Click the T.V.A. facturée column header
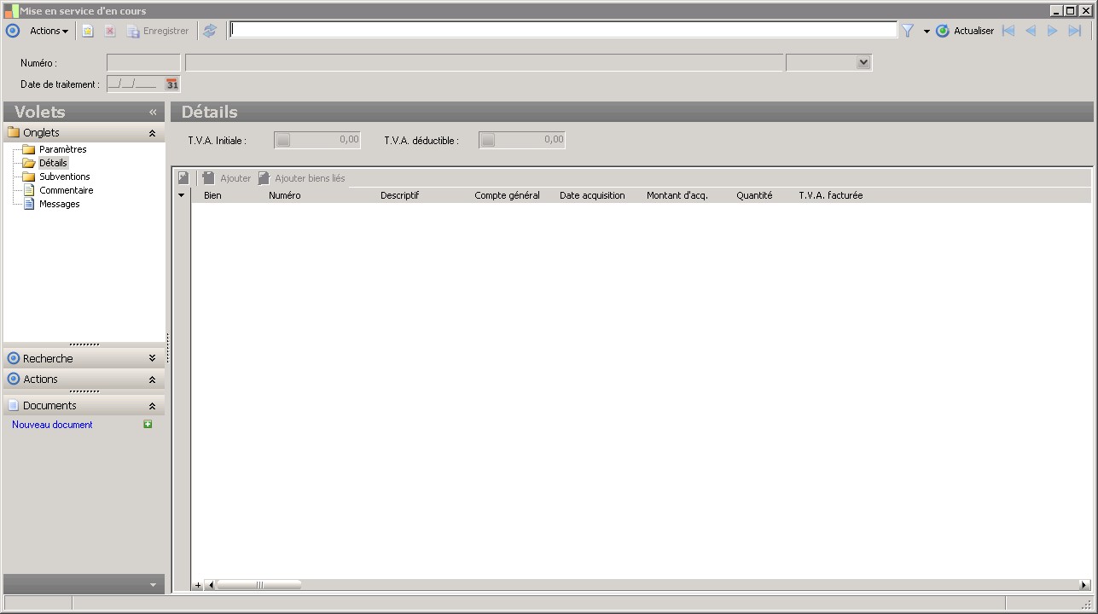 pos(831,195)
